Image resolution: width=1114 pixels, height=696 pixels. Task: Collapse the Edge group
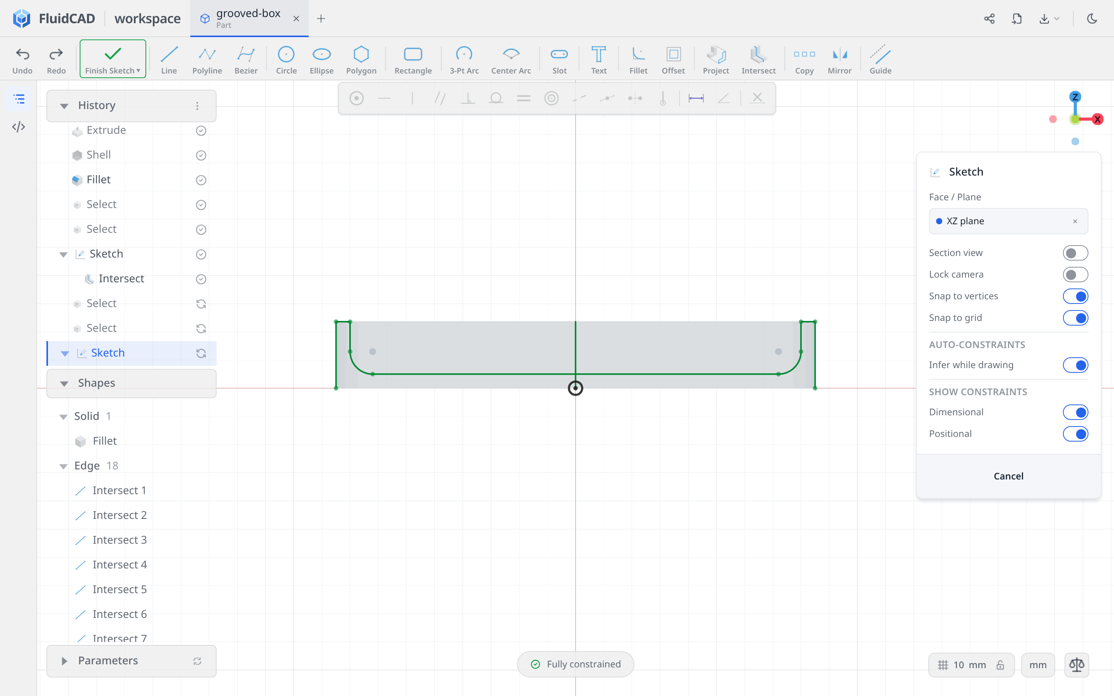(x=63, y=466)
